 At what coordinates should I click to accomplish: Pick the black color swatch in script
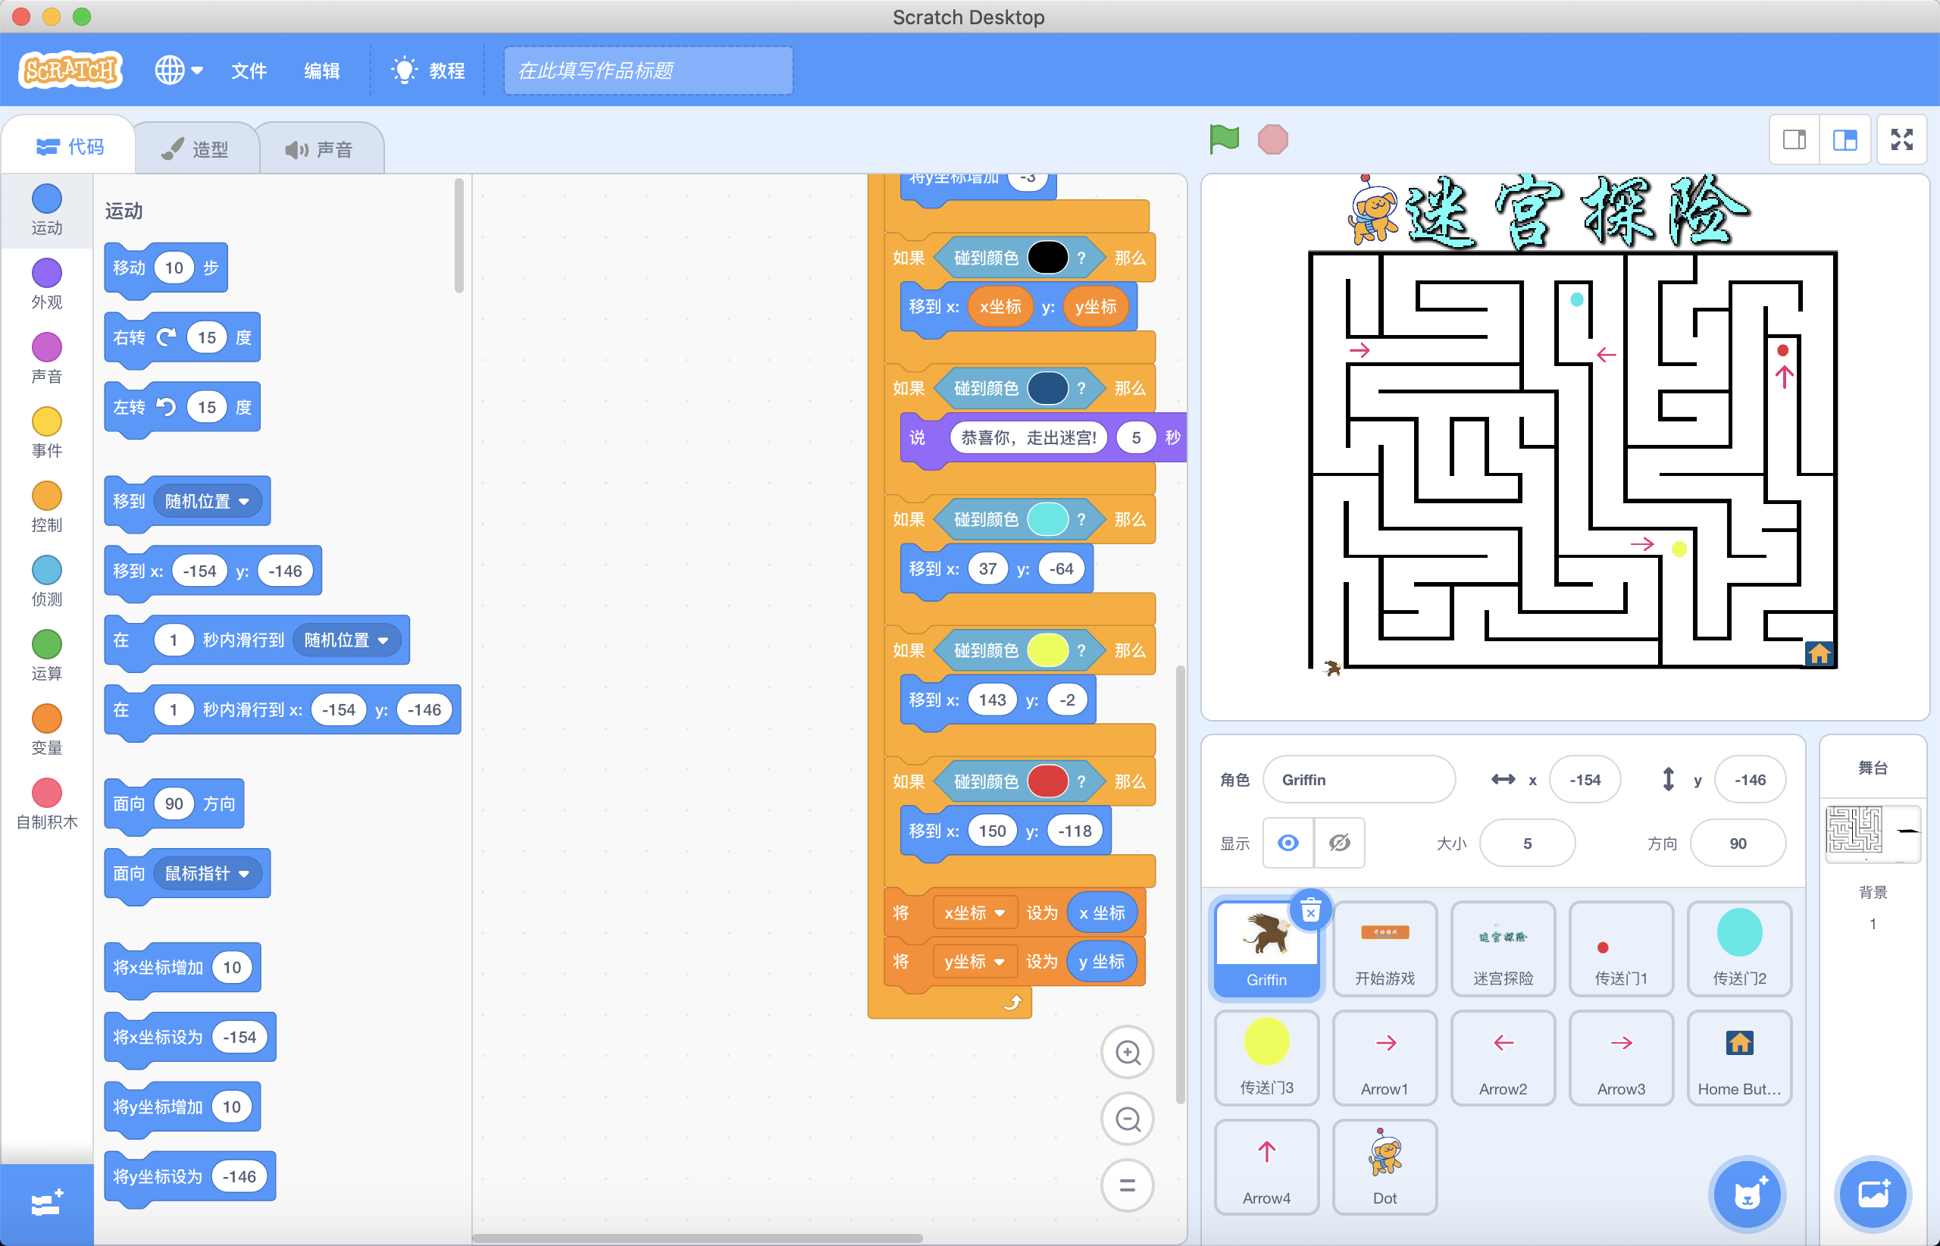(1047, 258)
